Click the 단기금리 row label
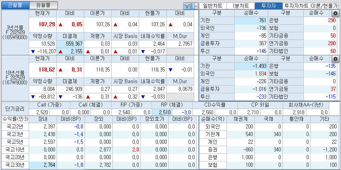 point(15,109)
